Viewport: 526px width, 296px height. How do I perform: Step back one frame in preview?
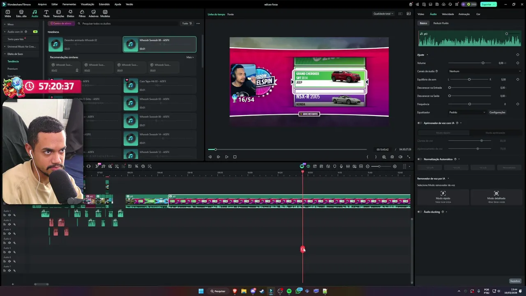[210, 157]
